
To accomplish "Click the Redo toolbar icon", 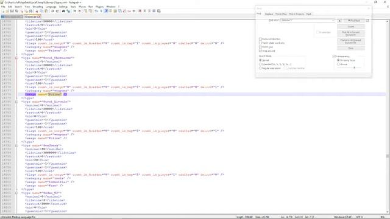I will point(57,11).
